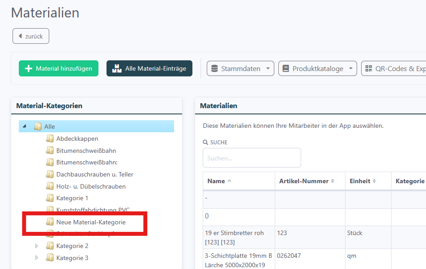Expand the Kategorie 2 node arrow
The width and height of the screenshot is (426, 269).
(37, 246)
